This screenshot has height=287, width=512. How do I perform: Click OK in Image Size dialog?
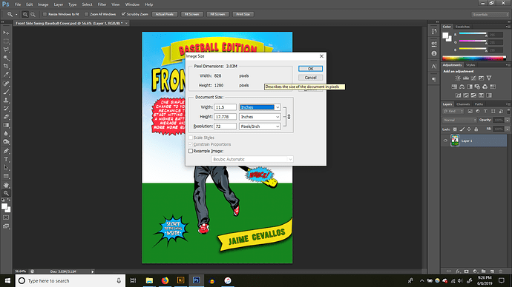click(310, 69)
